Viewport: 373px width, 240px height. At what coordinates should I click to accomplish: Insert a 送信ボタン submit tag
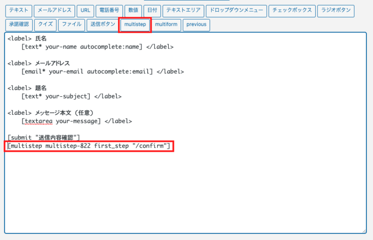tap(102, 25)
